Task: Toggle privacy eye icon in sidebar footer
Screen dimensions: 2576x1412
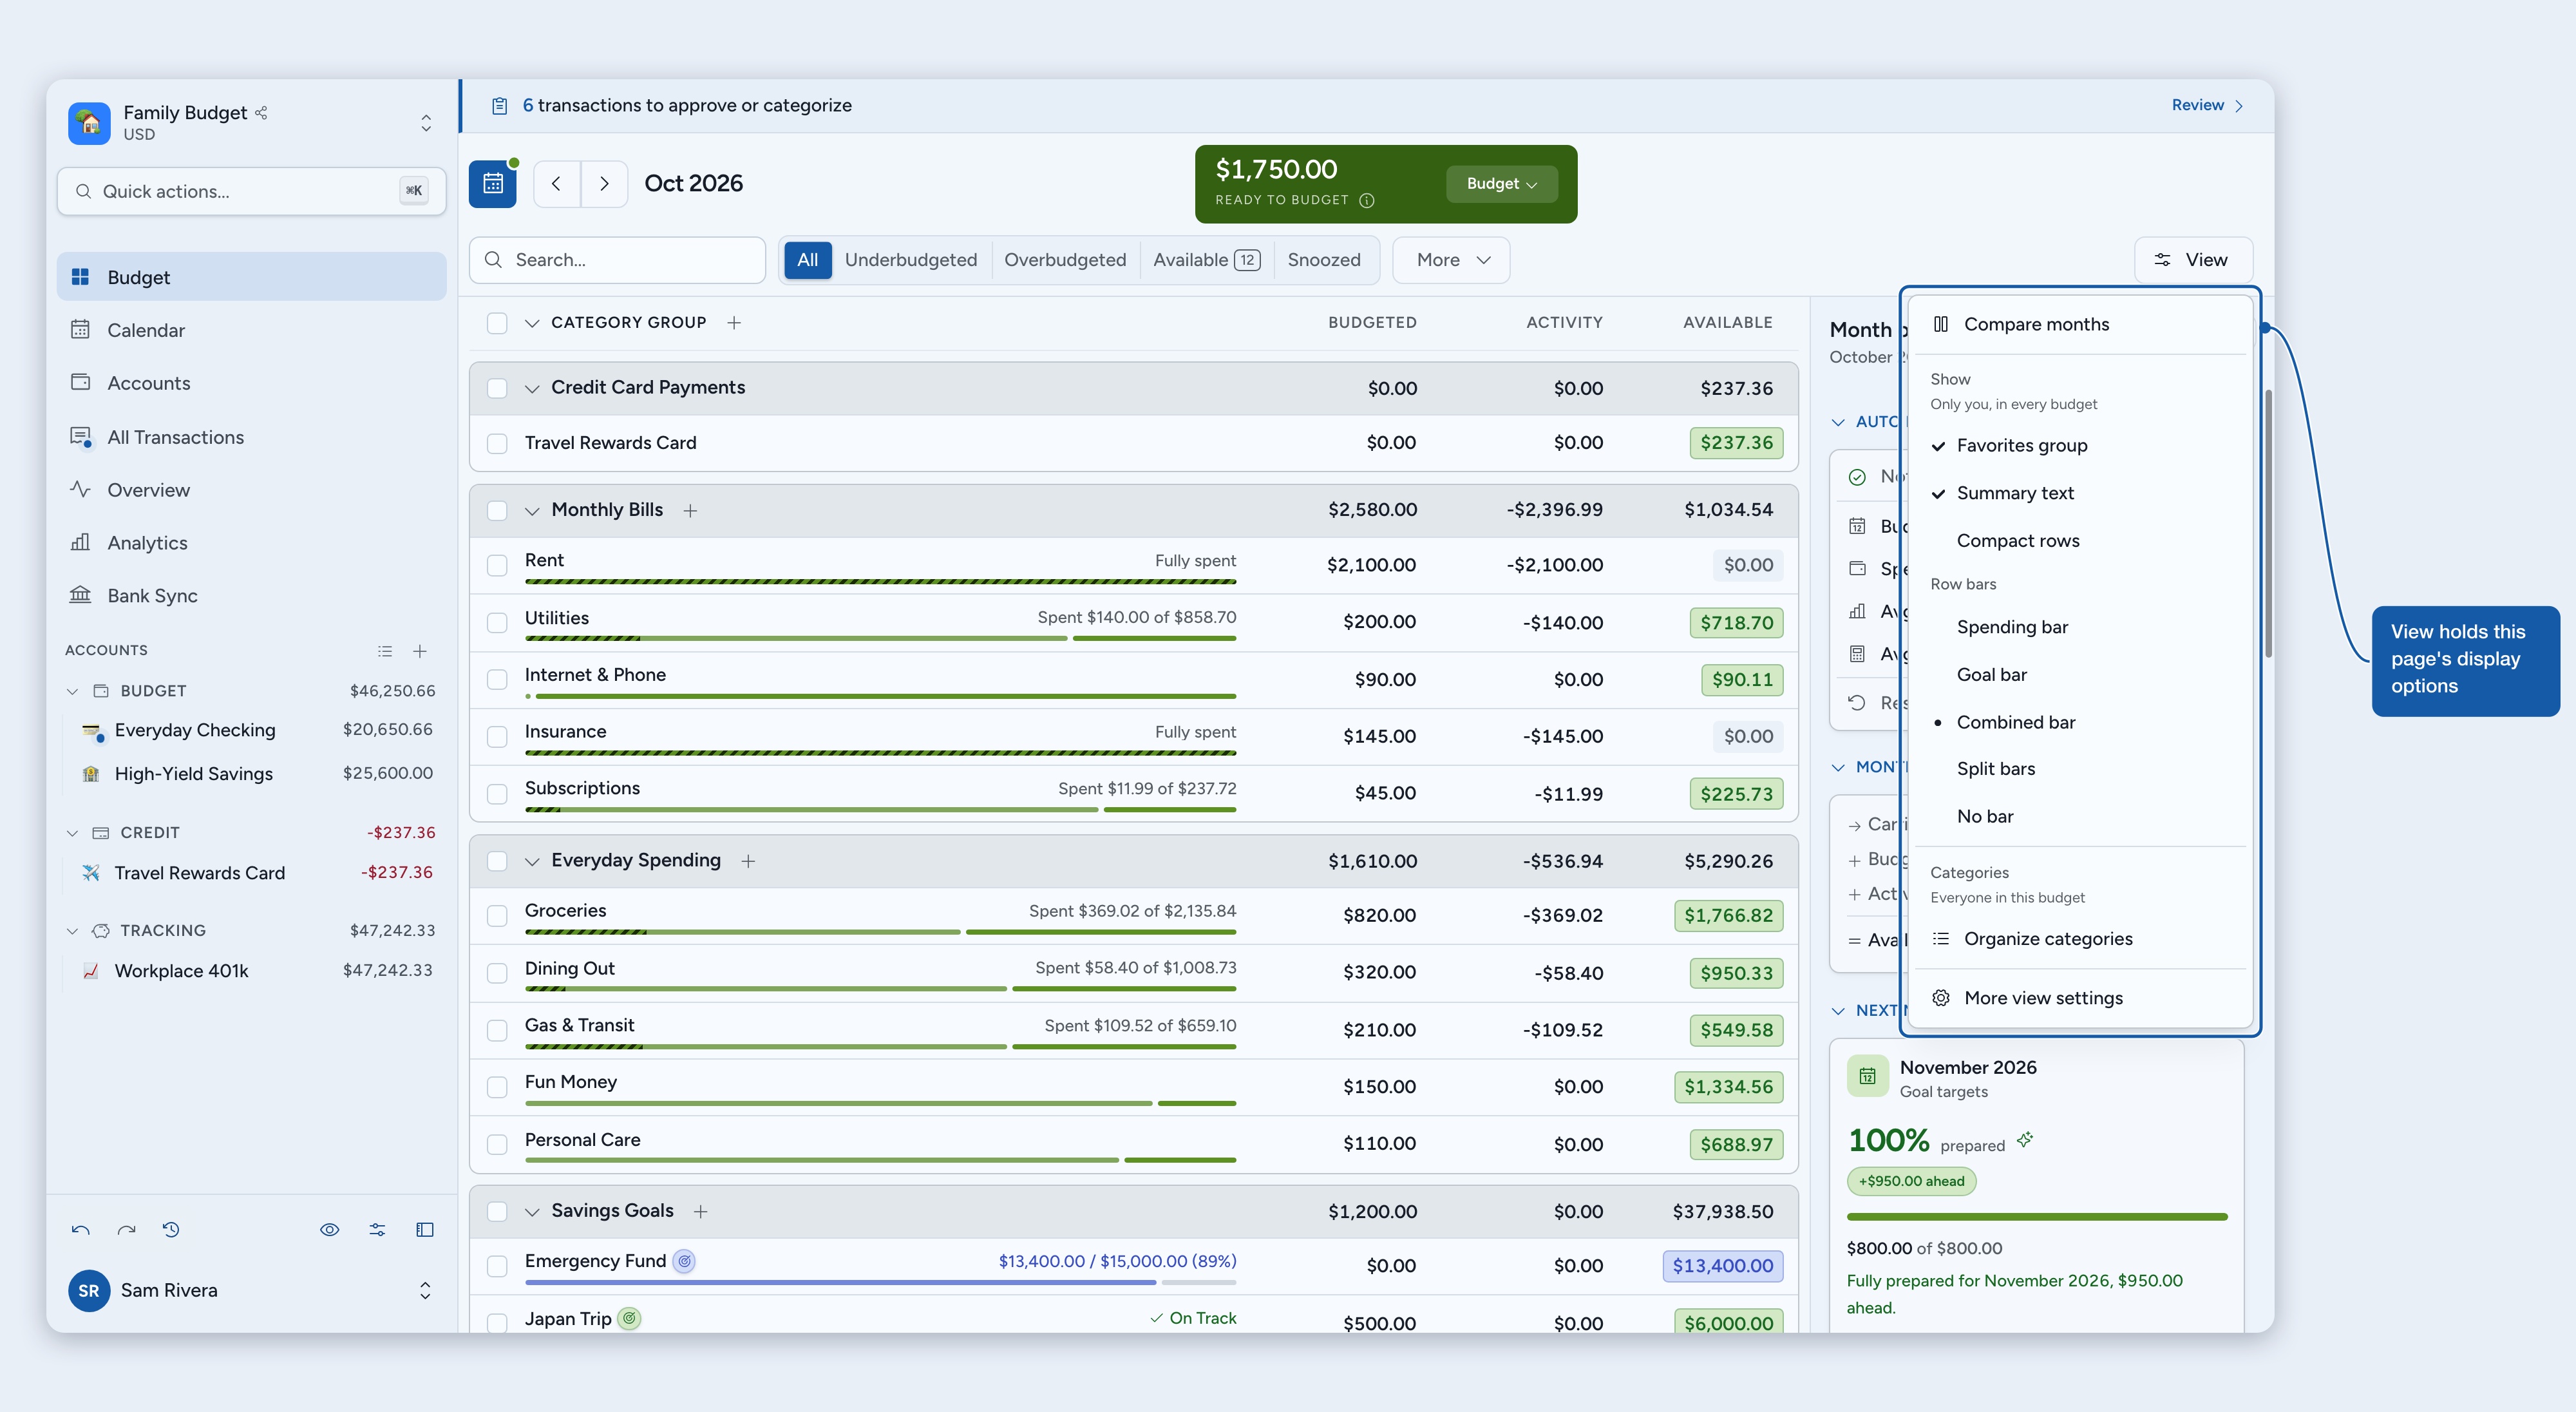Action: coord(329,1230)
